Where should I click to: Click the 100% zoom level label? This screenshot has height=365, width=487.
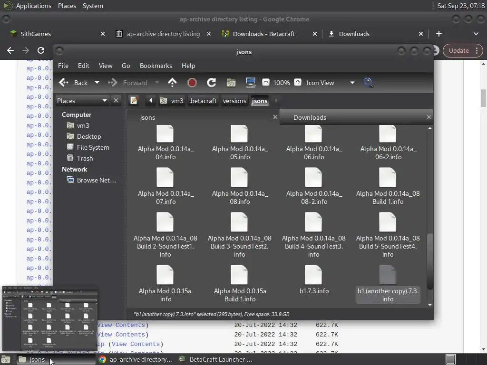pyautogui.click(x=282, y=83)
